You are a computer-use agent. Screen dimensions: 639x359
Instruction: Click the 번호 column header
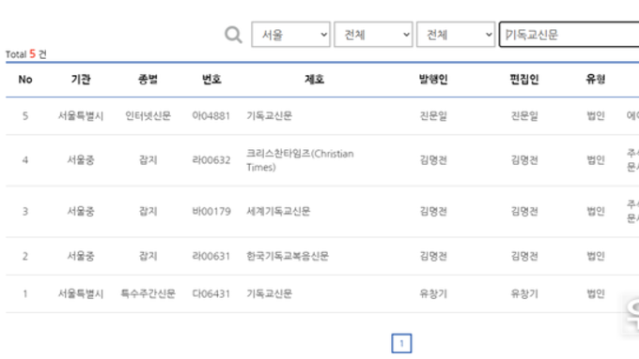(x=211, y=80)
